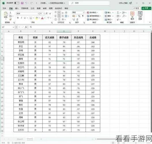Screen dimensions: 152x144
Task: Switch to the Formulas ribbon tab
Action: (33, 8)
